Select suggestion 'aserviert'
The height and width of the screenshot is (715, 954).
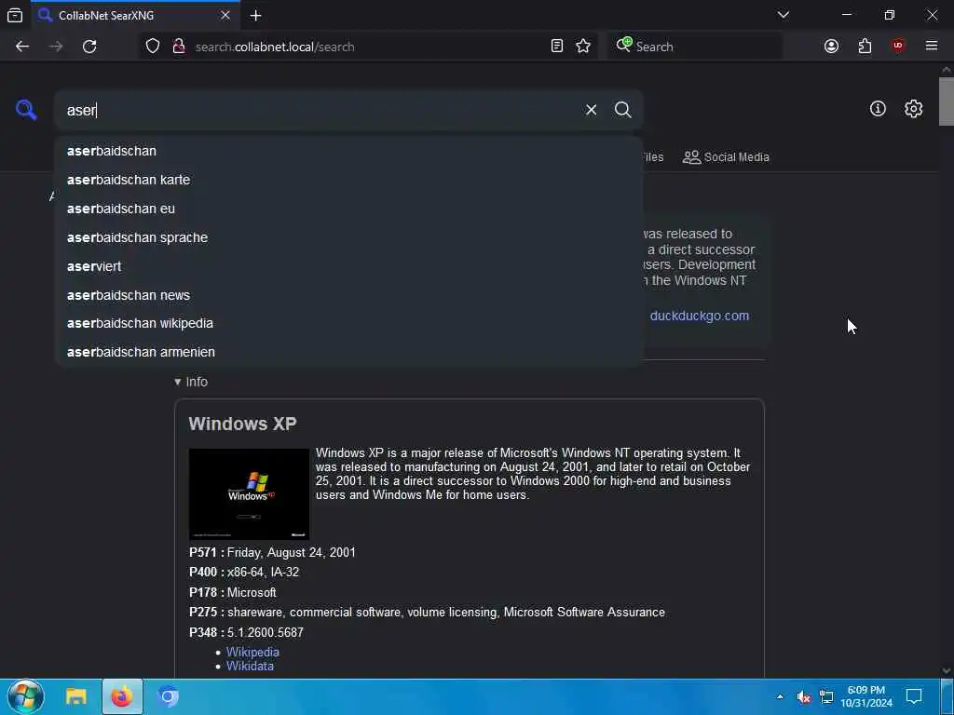pos(348,266)
